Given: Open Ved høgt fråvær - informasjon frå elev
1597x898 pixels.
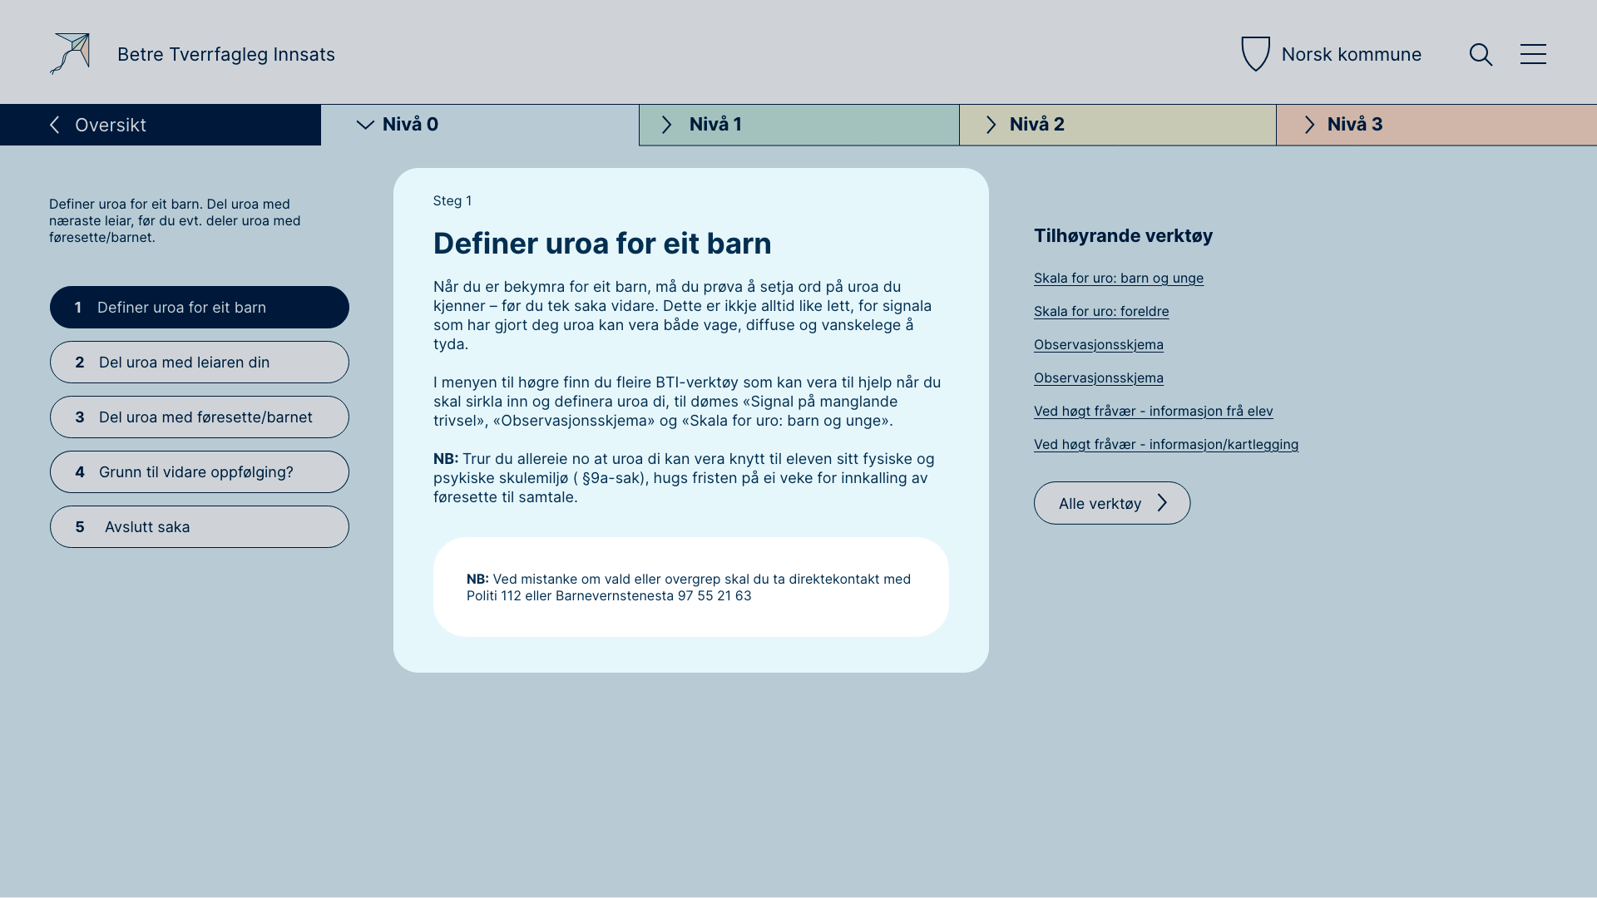Looking at the screenshot, I should click(x=1153, y=411).
